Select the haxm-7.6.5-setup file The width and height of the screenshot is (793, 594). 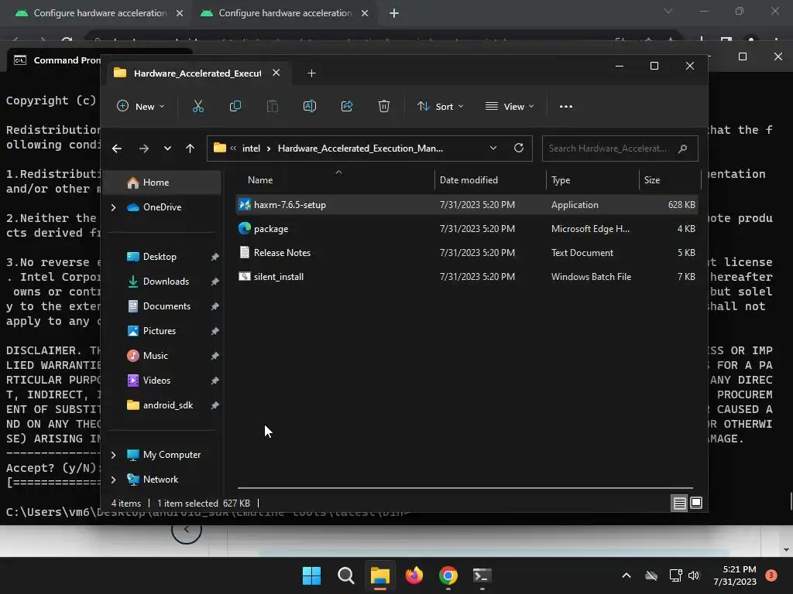point(467,204)
